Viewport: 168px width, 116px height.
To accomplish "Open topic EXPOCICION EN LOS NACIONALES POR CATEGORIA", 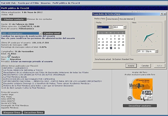I will 29,79.
